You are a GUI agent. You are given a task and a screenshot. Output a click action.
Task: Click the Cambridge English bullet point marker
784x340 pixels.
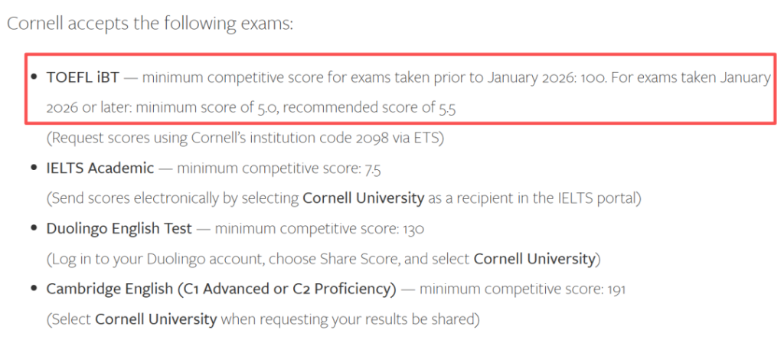point(34,289)
